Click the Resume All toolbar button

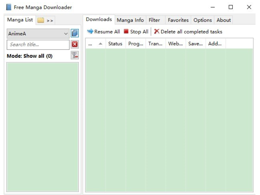point(104,32)
